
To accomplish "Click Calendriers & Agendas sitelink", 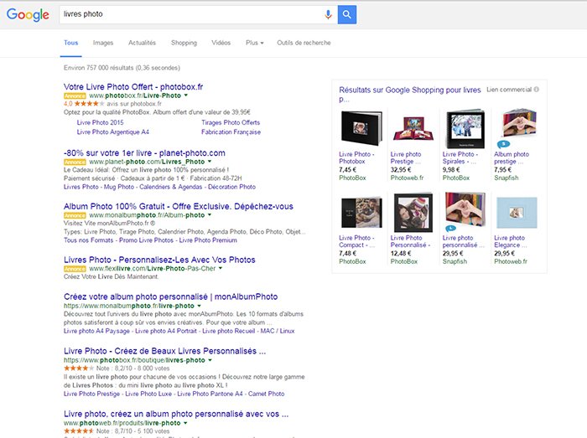I will 171,187.
